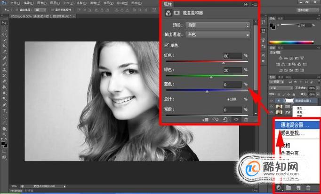Select the Eraser tool

point(4,81)
